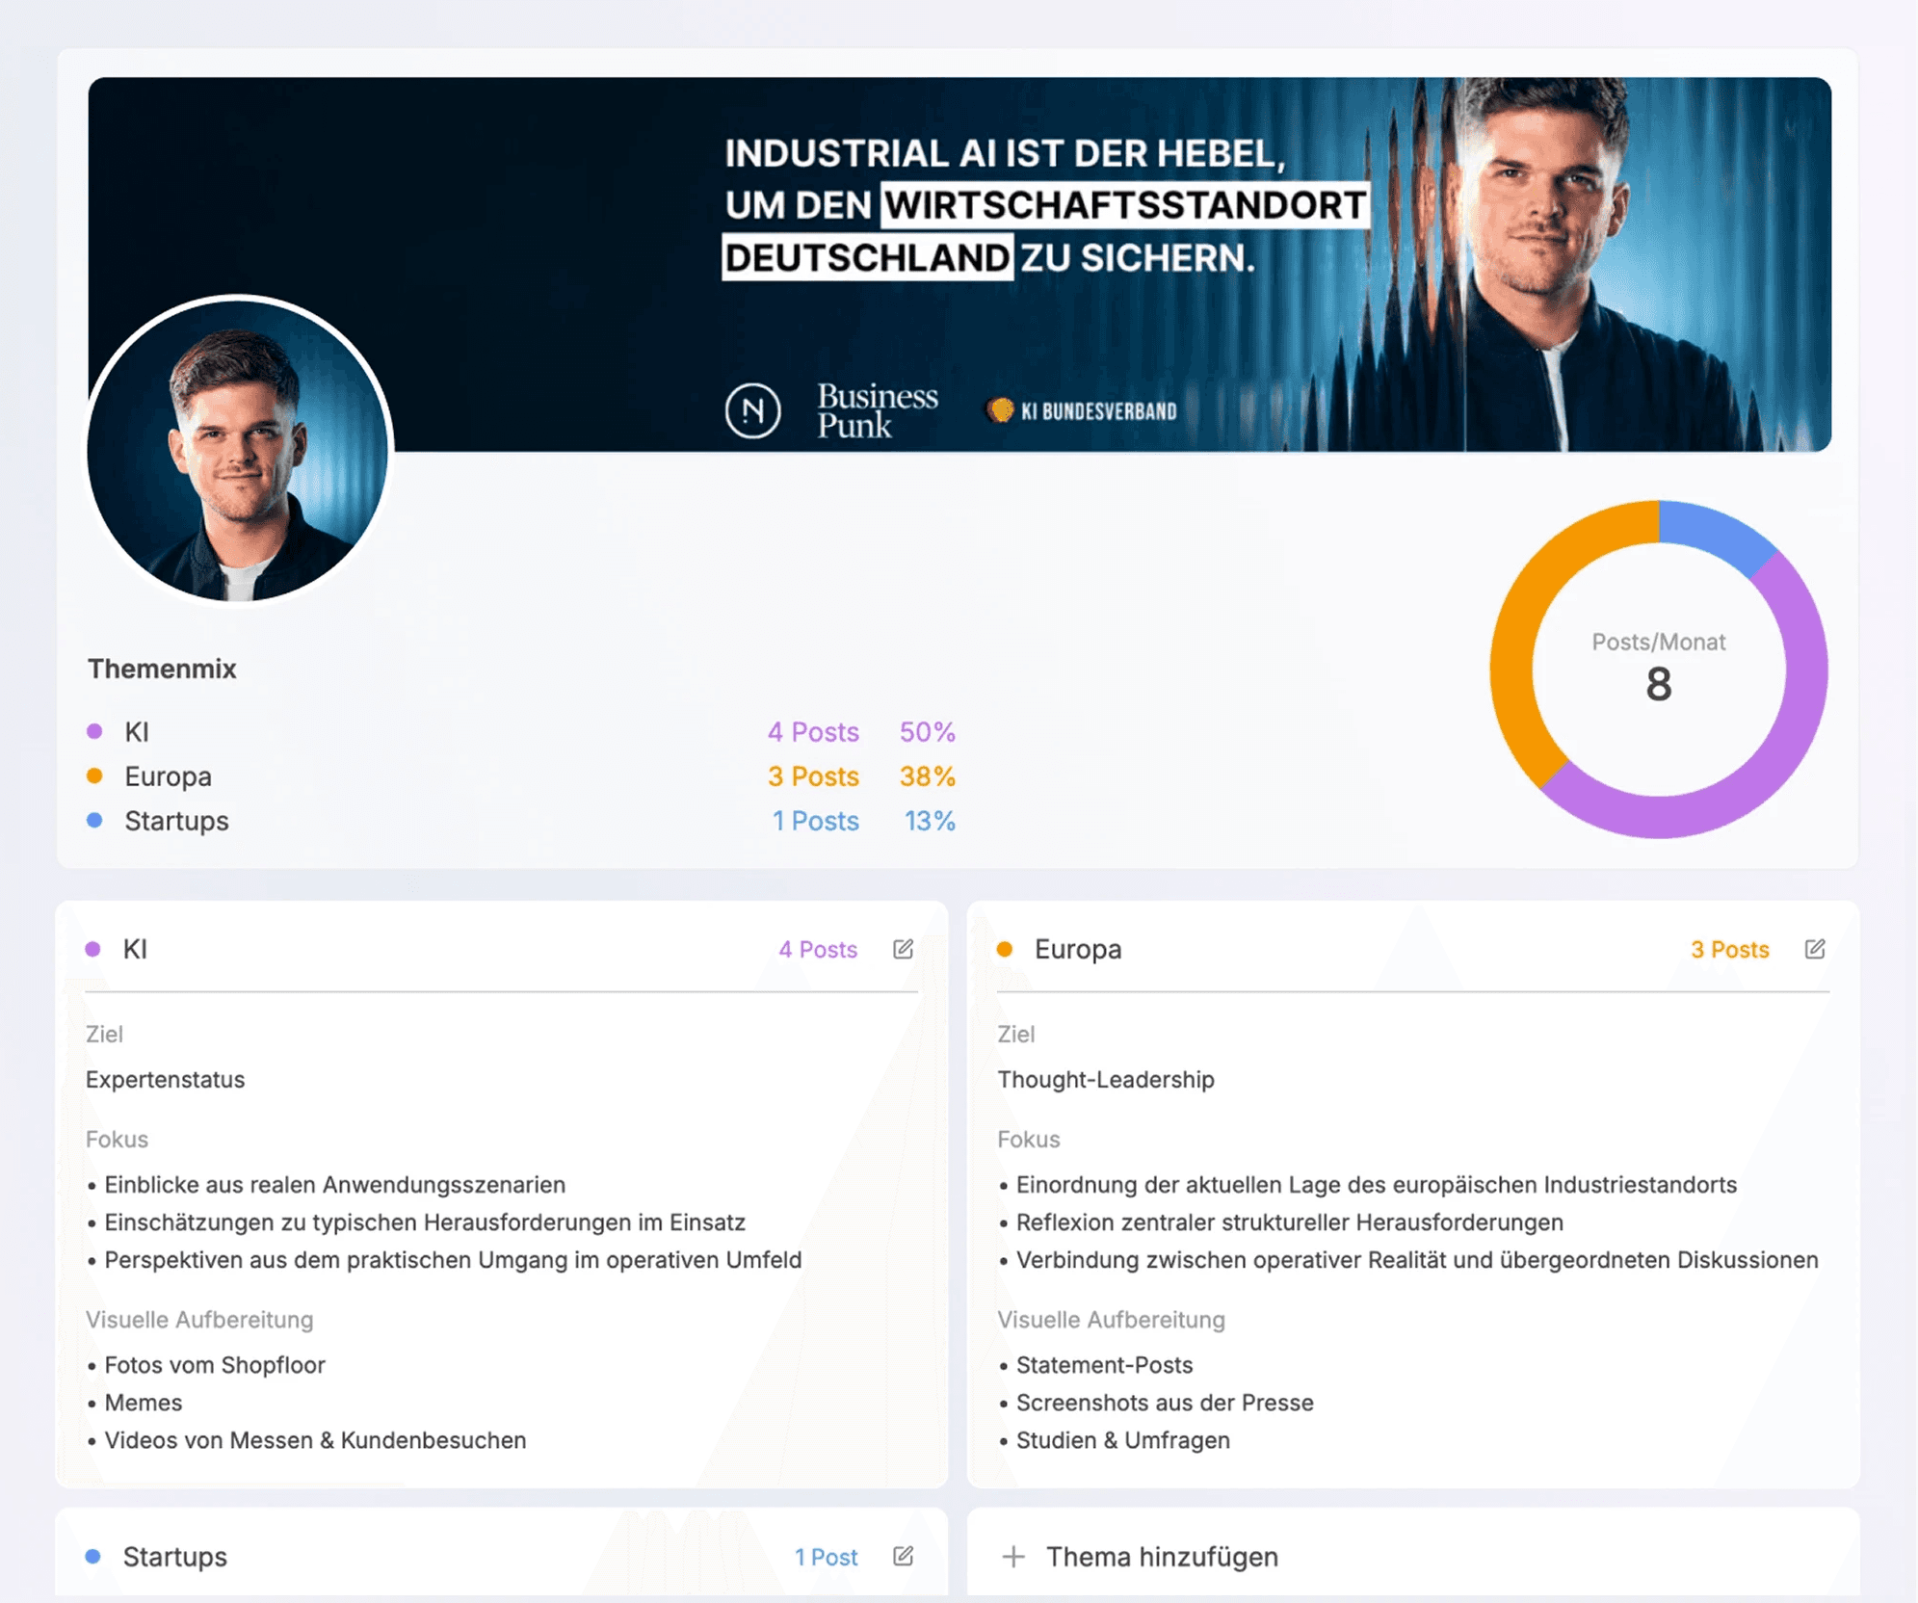Select the orange Europa dot in Themenmix
The image size is (1918, 1603).
94,775
